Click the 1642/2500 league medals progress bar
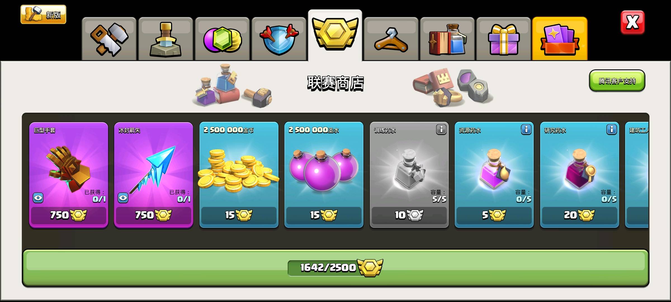 tap(335, 268)
